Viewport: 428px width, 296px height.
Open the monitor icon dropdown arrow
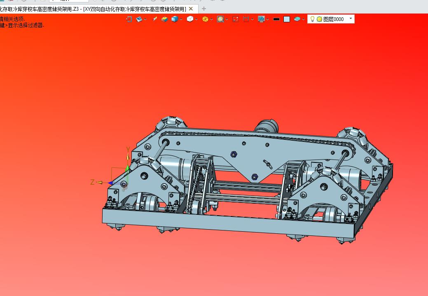[267, 19]
